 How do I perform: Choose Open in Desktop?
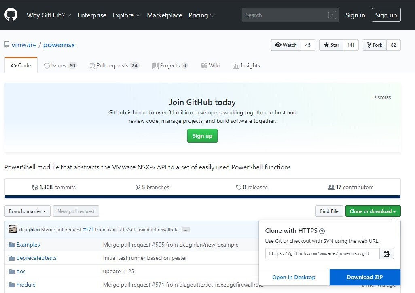(x=294, y=277)
